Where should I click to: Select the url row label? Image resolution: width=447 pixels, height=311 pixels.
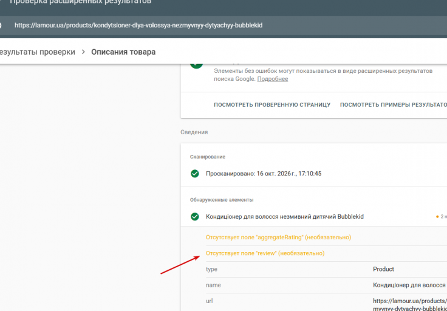point(210,301)
